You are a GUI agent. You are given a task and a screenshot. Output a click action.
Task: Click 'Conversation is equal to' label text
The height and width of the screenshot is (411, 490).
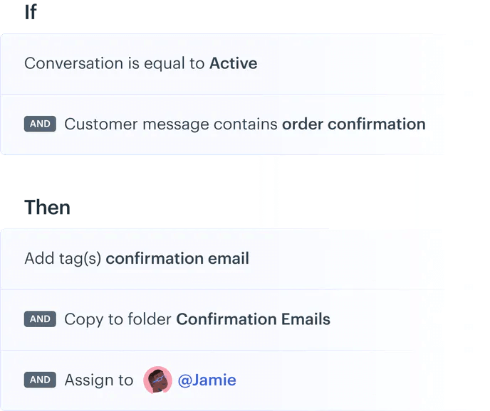click(115, 64)
